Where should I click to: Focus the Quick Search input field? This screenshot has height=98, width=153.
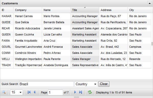tap(46, 84)
